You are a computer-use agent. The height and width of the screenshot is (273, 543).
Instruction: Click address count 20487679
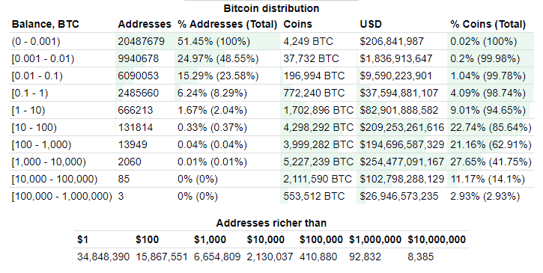tap(142, 42)
